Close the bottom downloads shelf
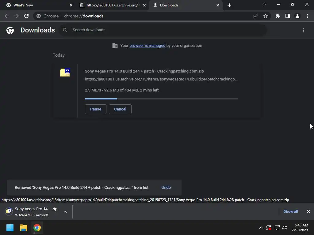 [x=308, y=211]
